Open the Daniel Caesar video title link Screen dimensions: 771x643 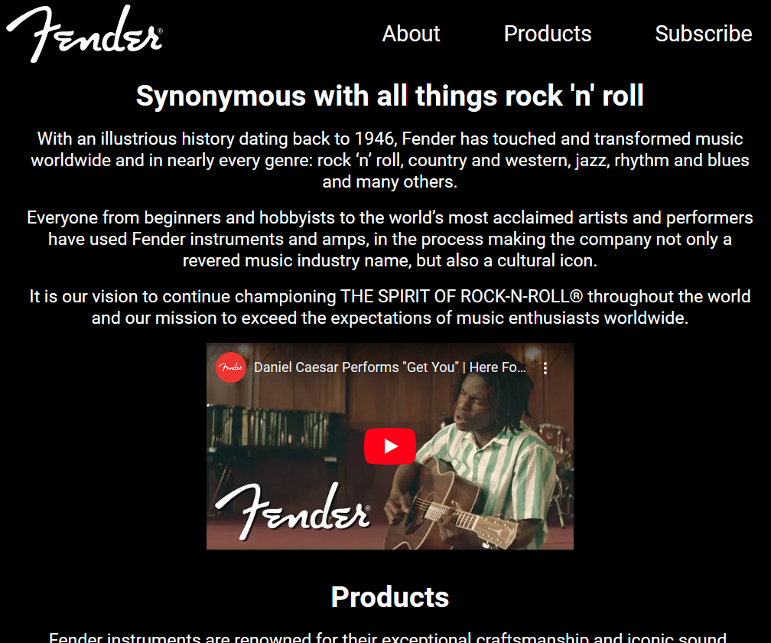point(390,367)
